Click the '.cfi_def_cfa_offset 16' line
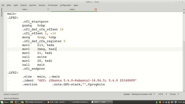 (43, 29)
